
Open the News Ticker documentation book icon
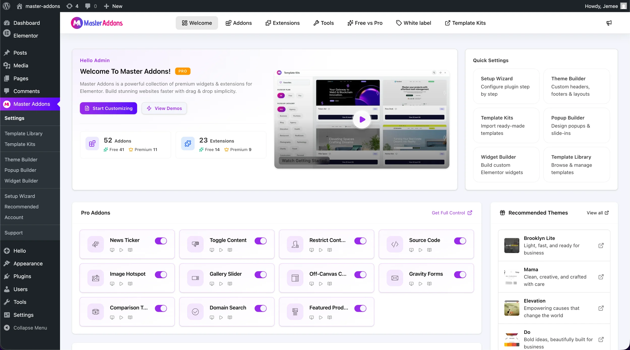[130, 250]
